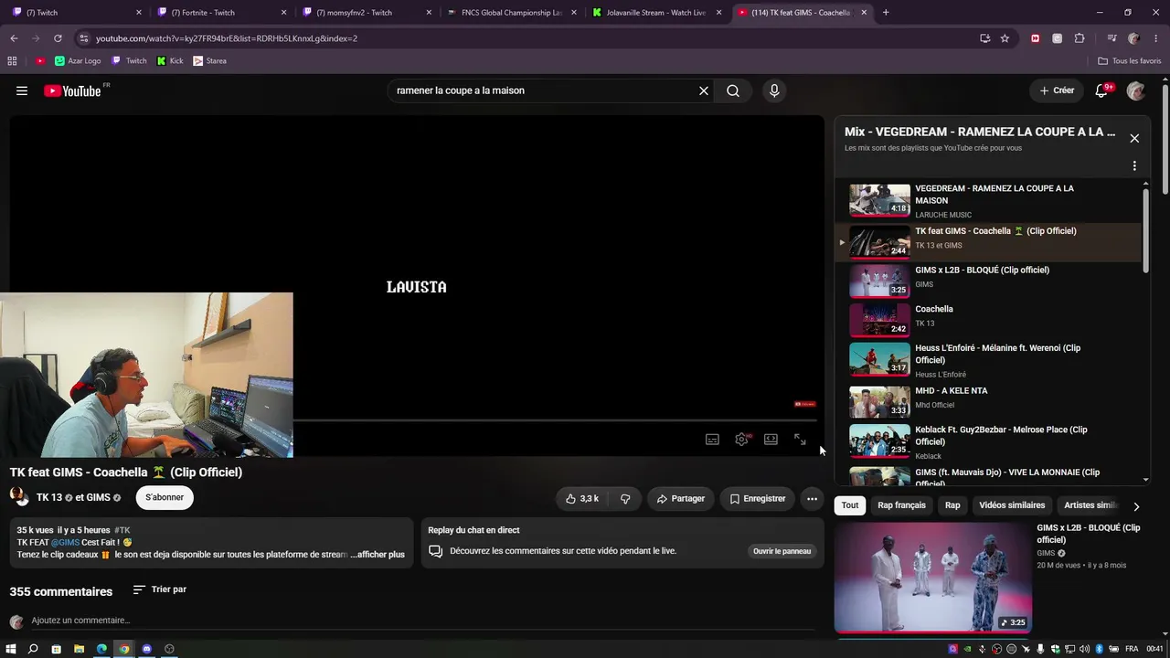
Task: Open more actions below the video
Action: point(812,498)
